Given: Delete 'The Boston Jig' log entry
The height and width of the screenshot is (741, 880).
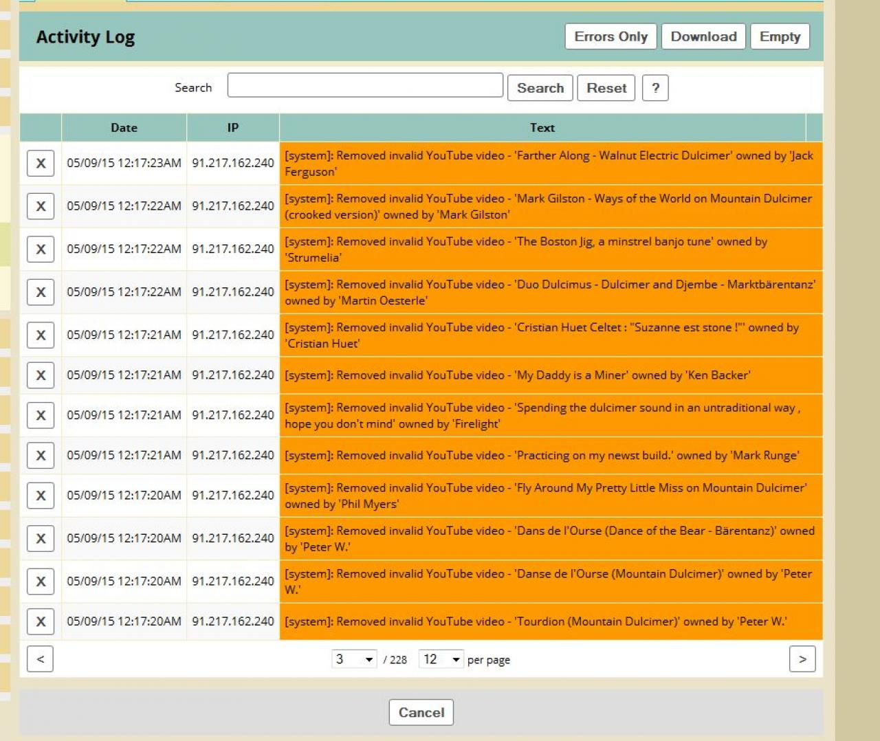Looking at the screenshot, I should [41, 250].
